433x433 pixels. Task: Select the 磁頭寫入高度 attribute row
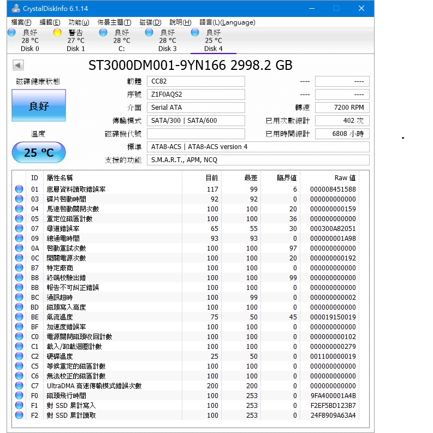point(186,307)
